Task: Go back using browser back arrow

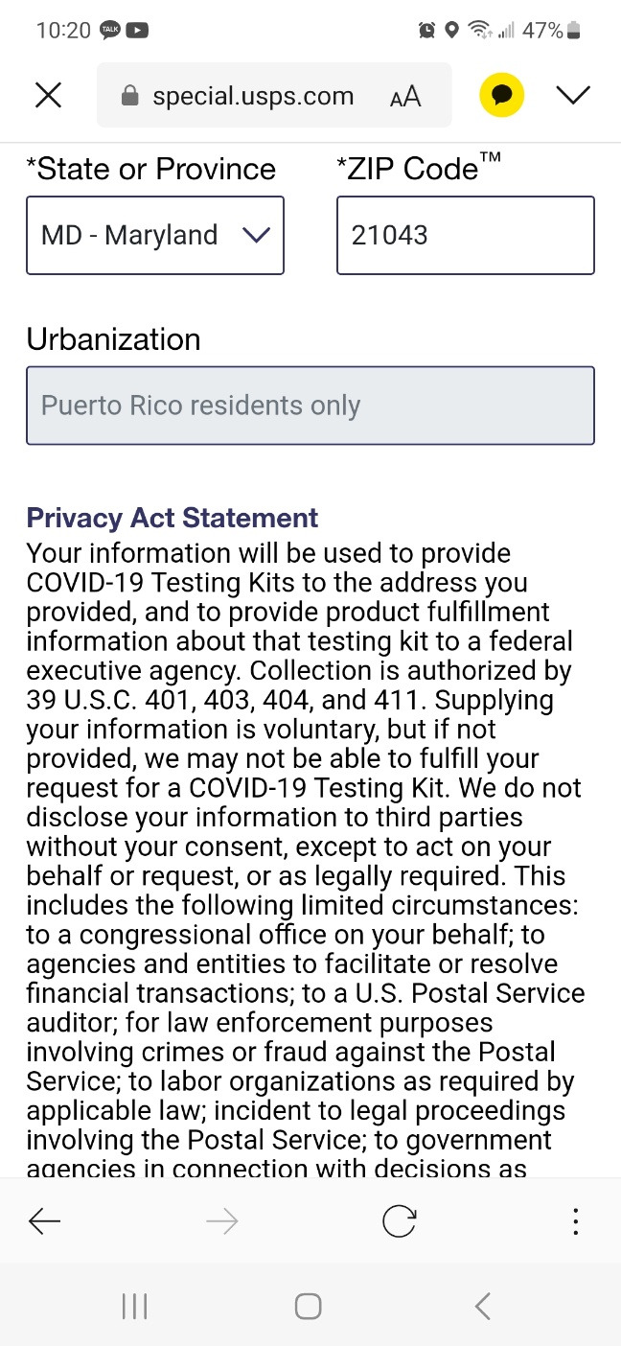Action: 44,1221
